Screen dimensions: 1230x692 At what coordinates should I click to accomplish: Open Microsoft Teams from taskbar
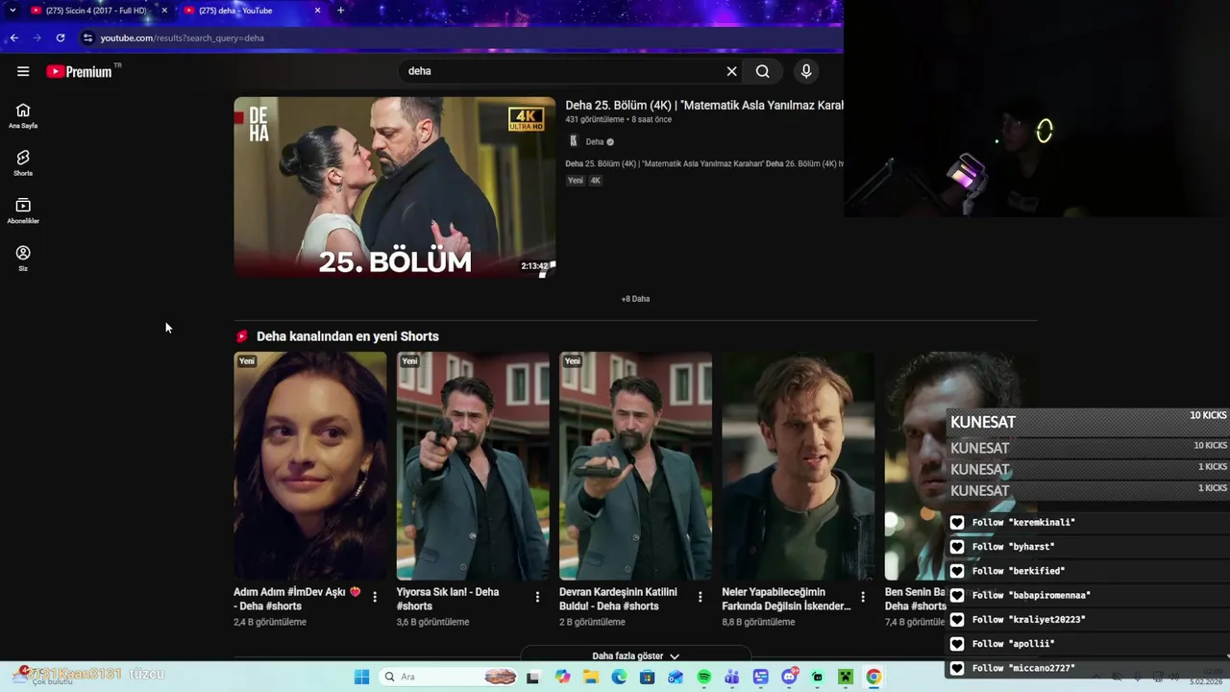click(732, 677)
